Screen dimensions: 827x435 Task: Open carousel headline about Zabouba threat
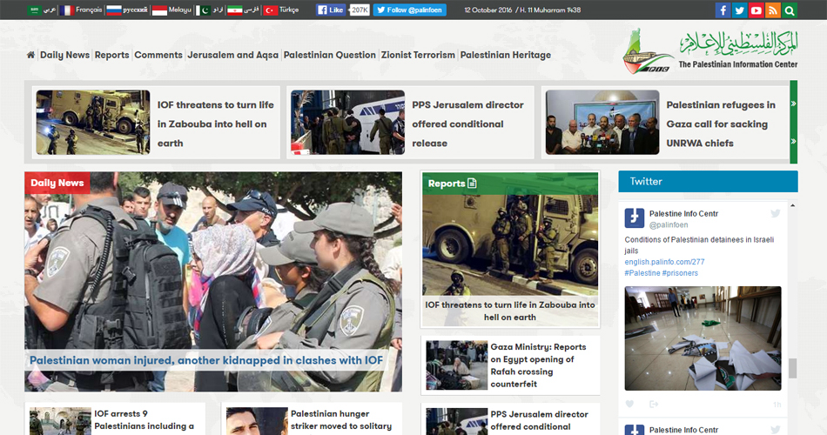click(x=215, y=124)
